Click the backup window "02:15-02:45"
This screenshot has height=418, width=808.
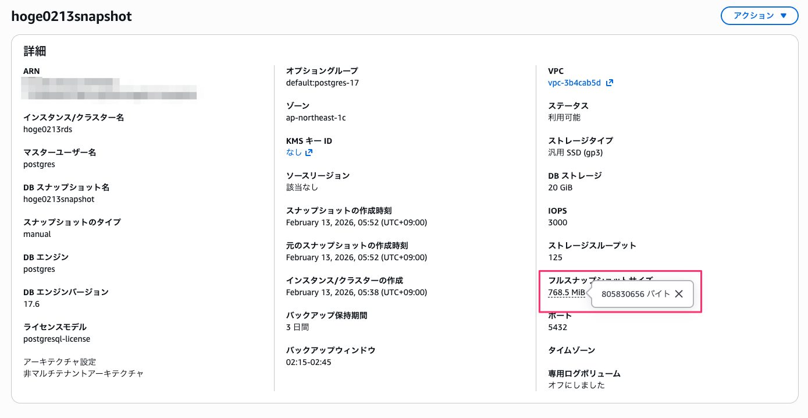click(x=309, y=362)
